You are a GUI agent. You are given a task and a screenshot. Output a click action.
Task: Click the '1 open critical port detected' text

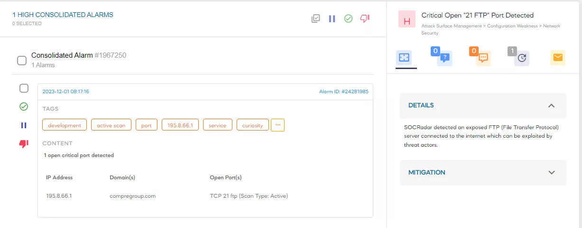coord(79,155)
